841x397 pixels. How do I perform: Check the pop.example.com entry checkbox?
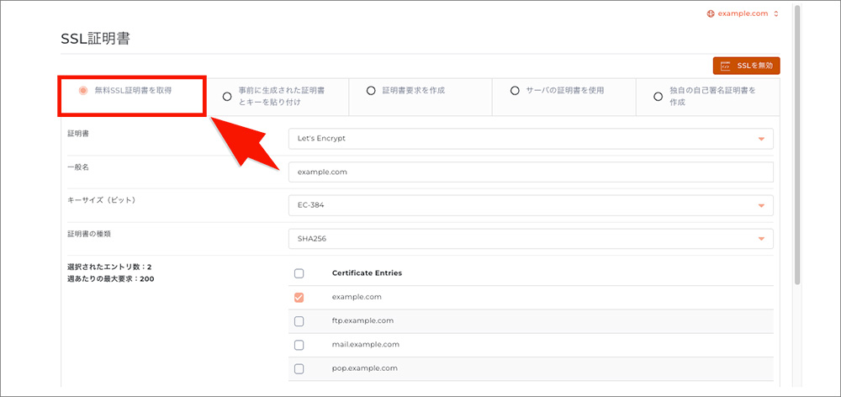[299, 368]
